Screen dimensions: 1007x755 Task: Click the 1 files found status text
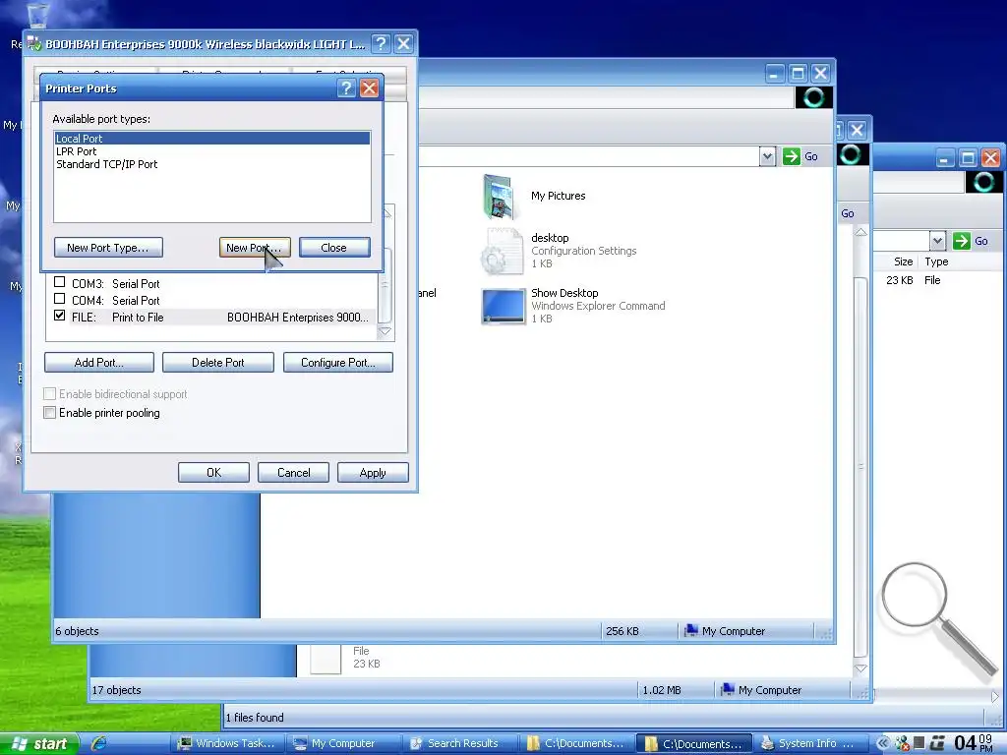[255, 717]
